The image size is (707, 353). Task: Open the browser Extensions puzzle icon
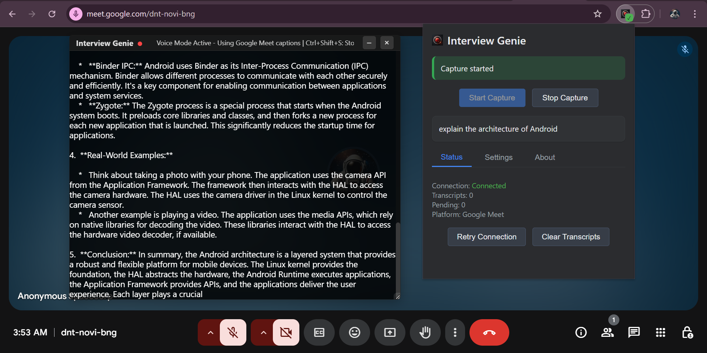pyautogui.click(x=646, y=14)
